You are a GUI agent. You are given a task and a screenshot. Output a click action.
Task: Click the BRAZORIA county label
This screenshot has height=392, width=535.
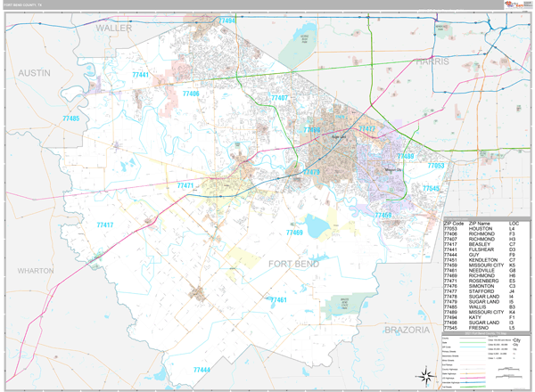407,330
